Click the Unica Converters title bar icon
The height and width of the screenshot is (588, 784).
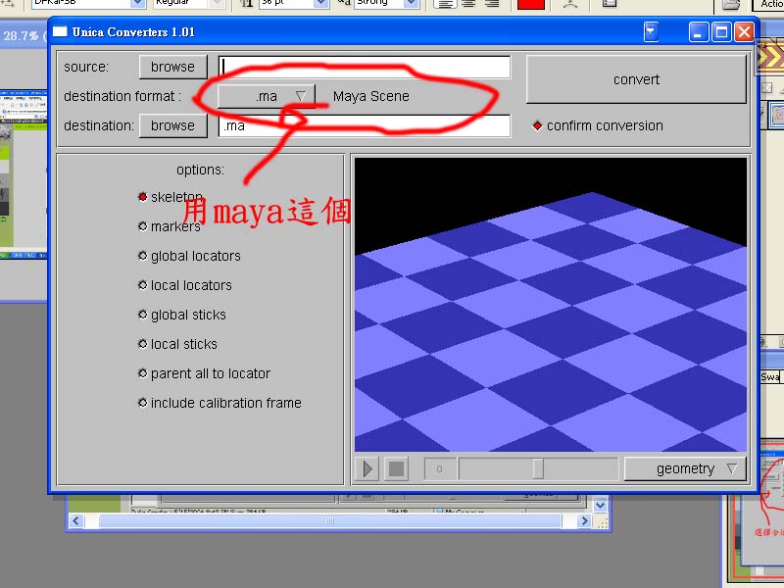(x=60, y=32)
